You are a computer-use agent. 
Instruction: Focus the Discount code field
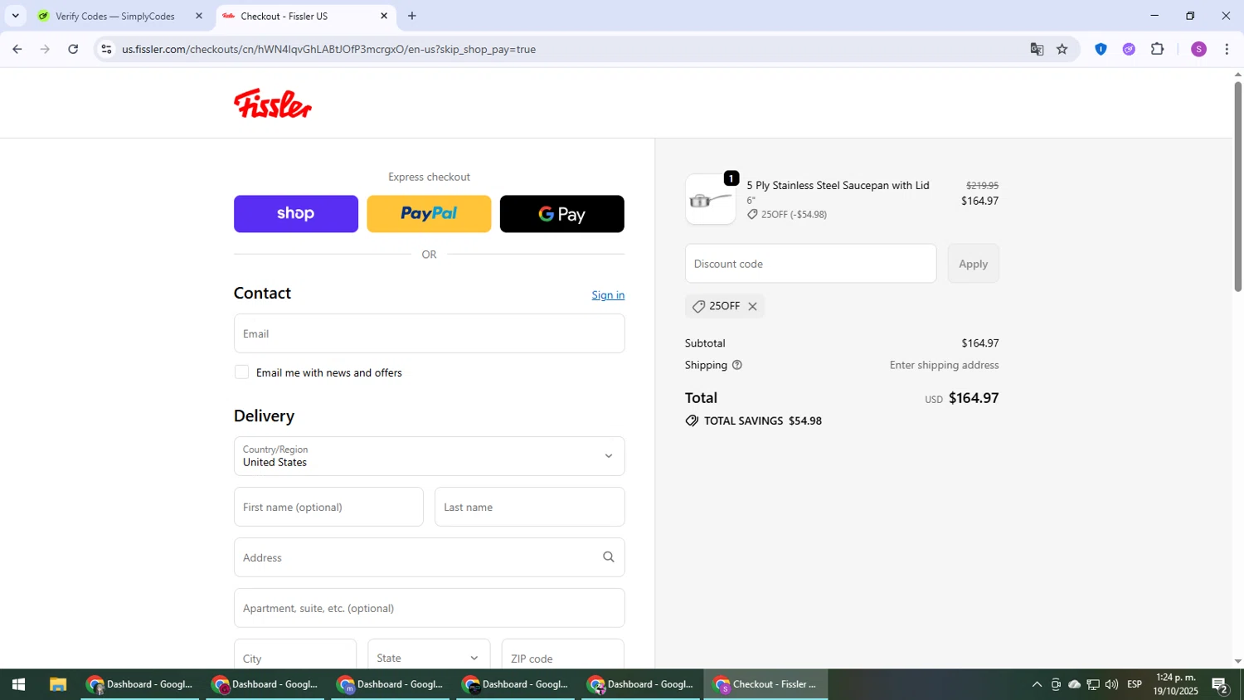pyautogui.click(x=810, y=264)
